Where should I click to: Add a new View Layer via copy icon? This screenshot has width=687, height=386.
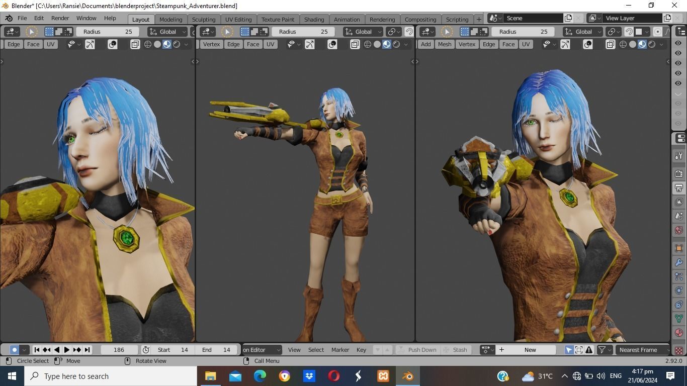pos(667,18)
